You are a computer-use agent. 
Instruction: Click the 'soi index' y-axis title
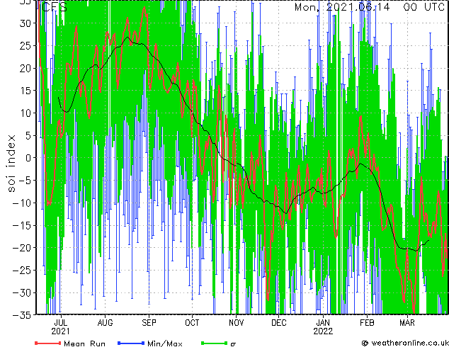click(11, 164)
